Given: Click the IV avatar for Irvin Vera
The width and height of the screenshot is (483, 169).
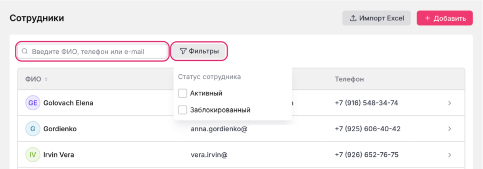Looking at the screenshot, I should [x=33, y=155].
